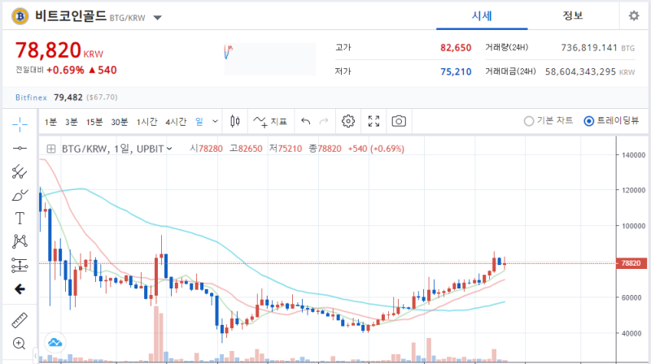The width and height of the screenshot is (651, 364).
Task: Click the 24H volume 736,819.141 value
Action: click(x=588, y=48)
